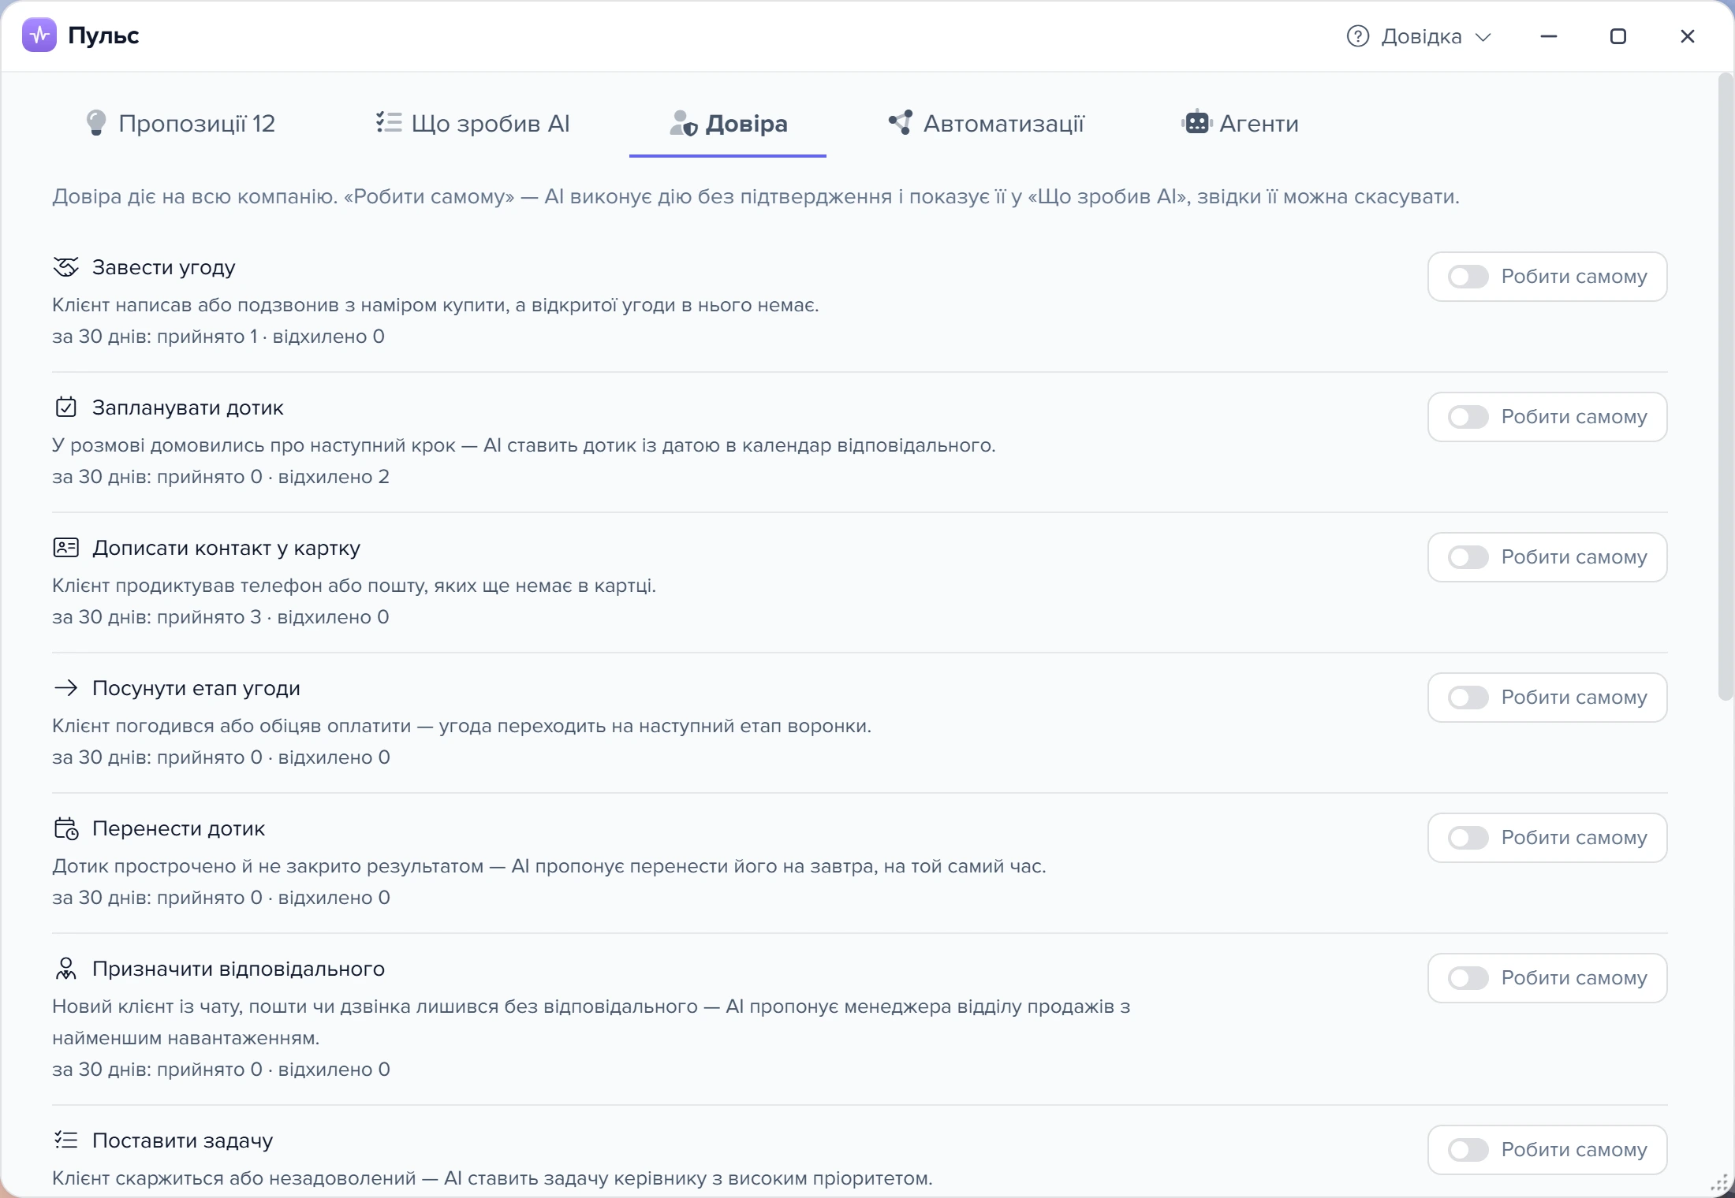Click the person icon by Призначити відповідального

click(x=66, y=969)
